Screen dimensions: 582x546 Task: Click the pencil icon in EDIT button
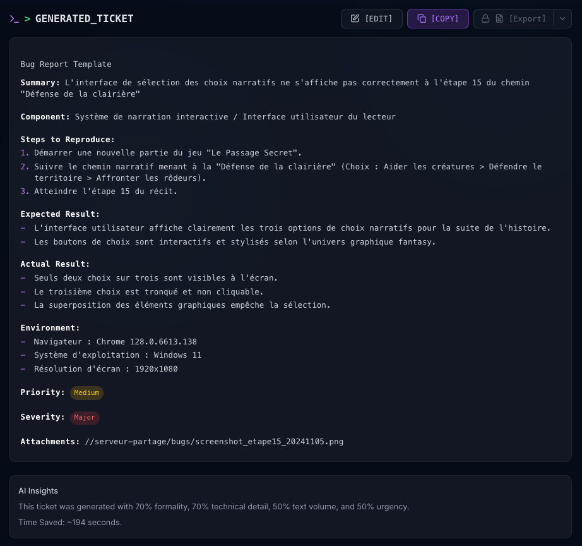355,19
